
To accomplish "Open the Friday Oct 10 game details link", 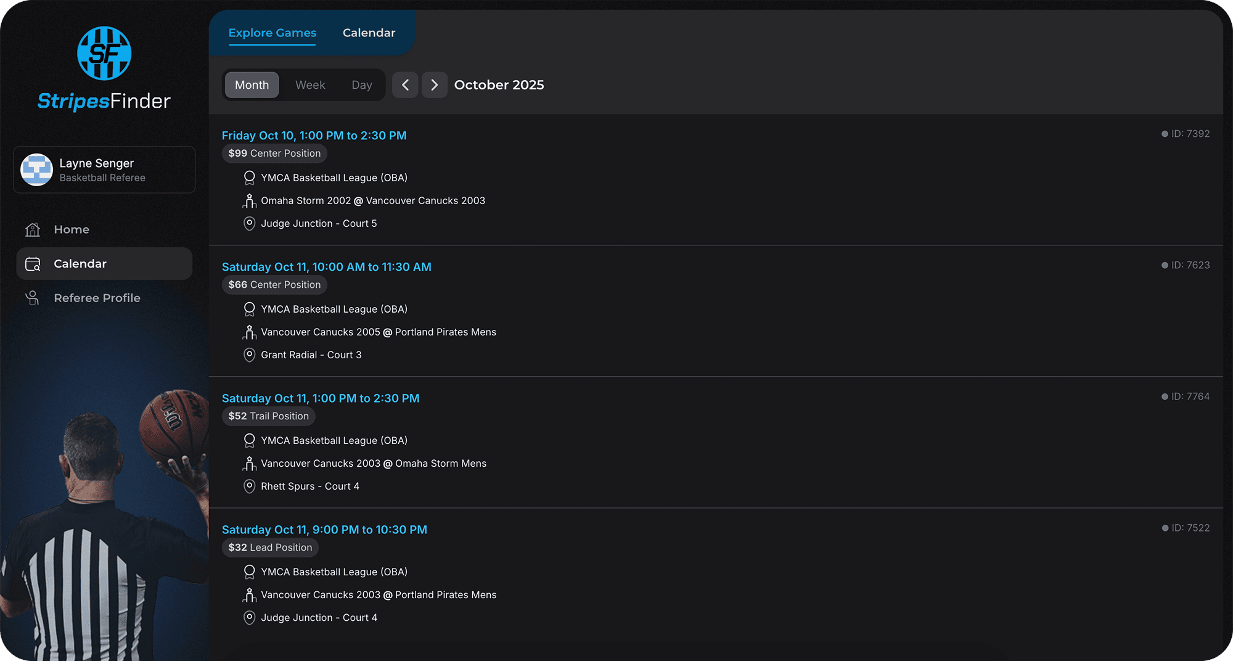I will [x=314, y=135].
